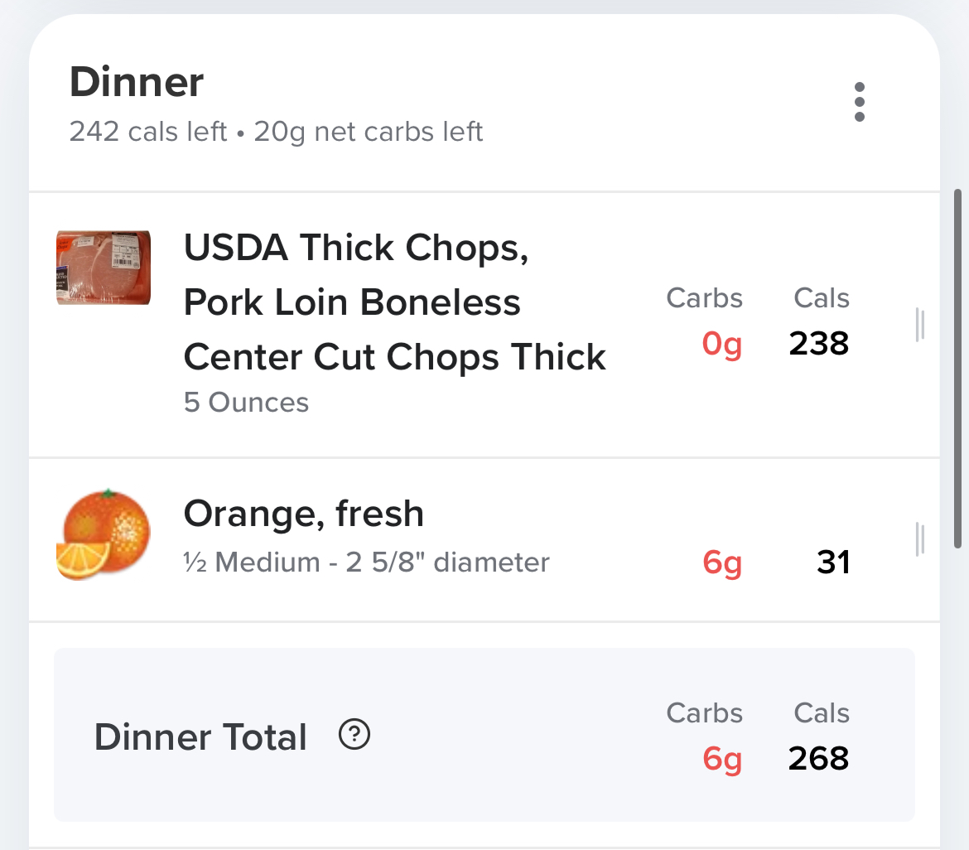
Task: Open the Dinner three-dot options menu
Action: click(859, 102)
